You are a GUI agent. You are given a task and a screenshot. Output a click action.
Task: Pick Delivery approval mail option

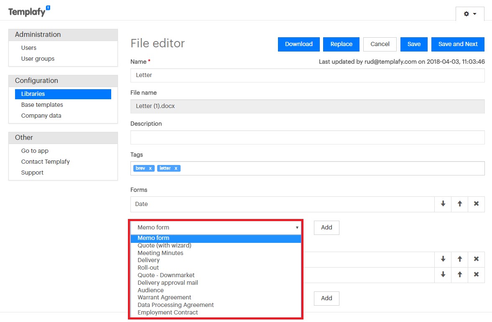pyautogui.click(x=216, y=283)
